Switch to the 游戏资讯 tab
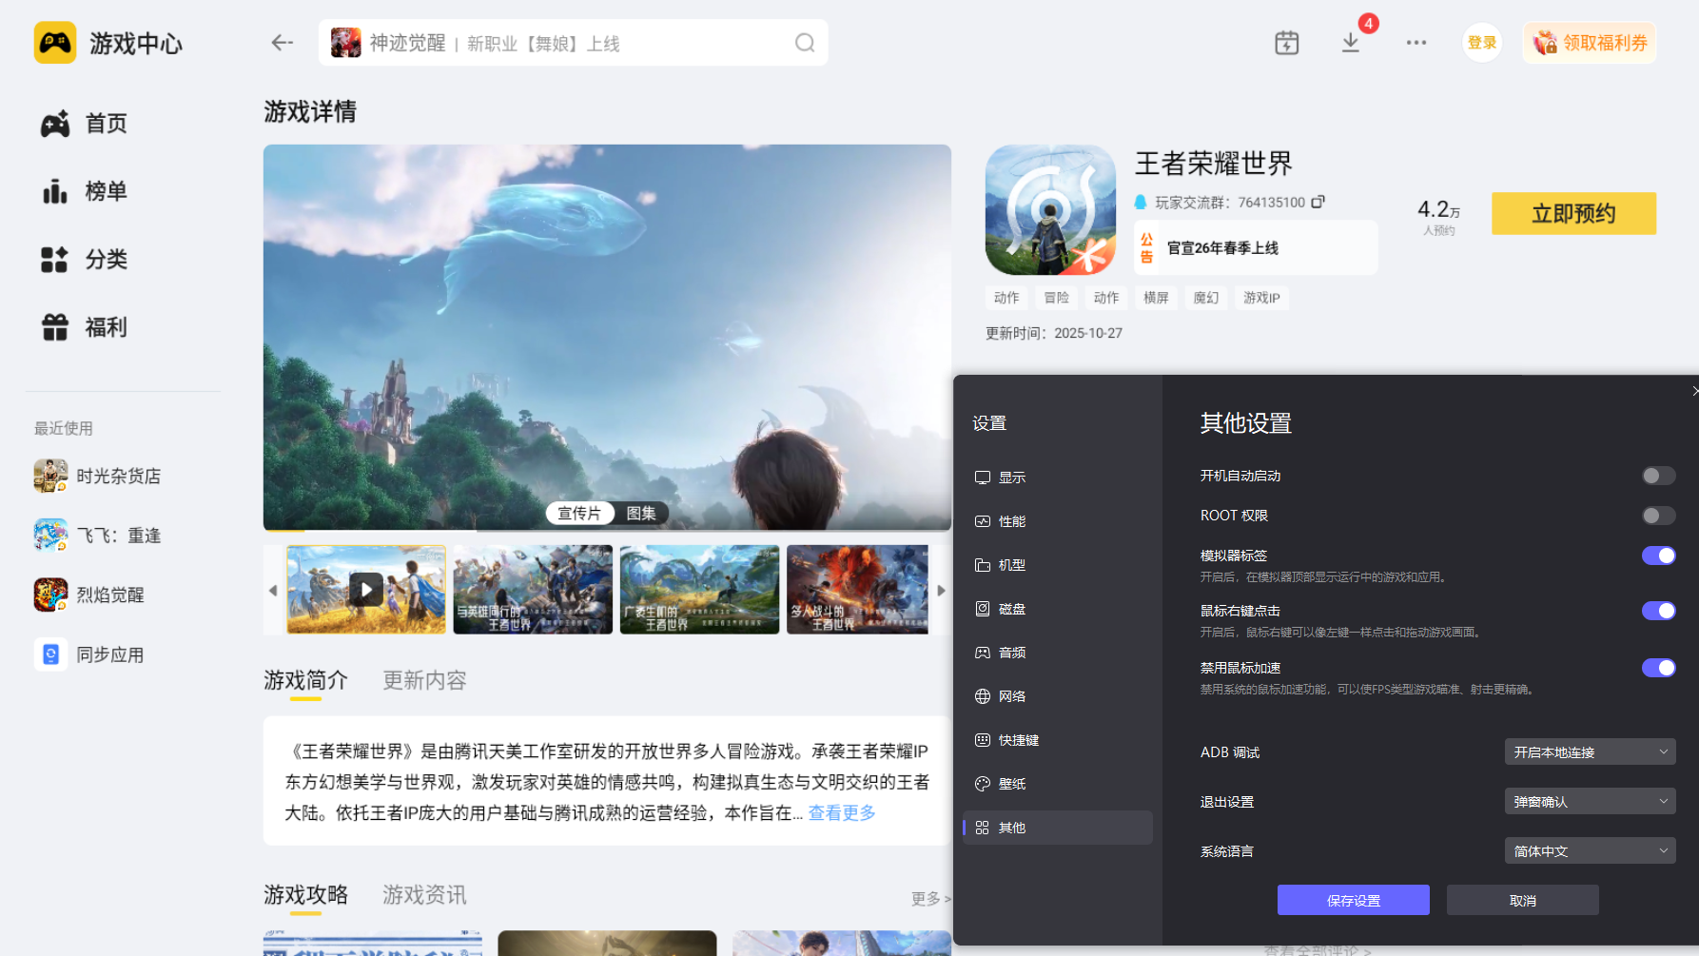The height and width of the screenshot is (956, 1699). [423, 894]
